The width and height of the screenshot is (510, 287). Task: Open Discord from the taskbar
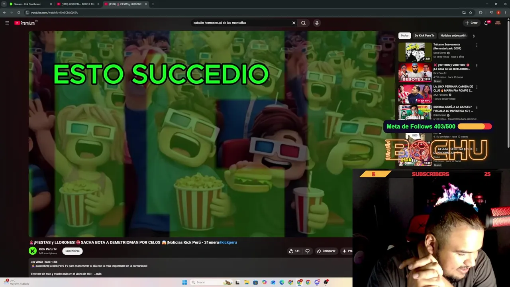click(317, 282)
